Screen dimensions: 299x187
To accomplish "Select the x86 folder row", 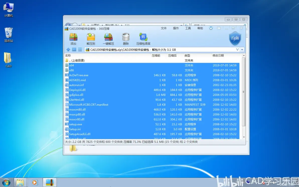I will [152, 70].
